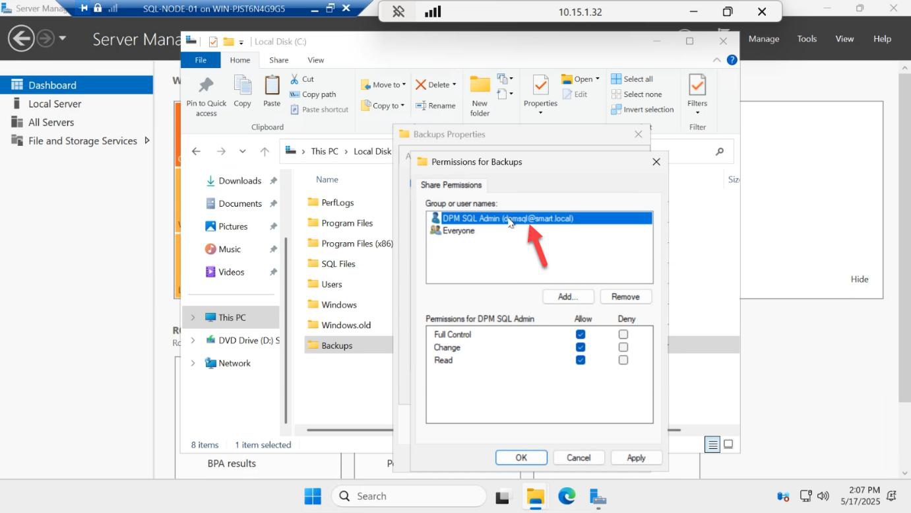The height and width of the screenshot is (513, 911).
Task: Open the ribbon Open dropdown
Action: pyautogui.click(x=581, y=79)
